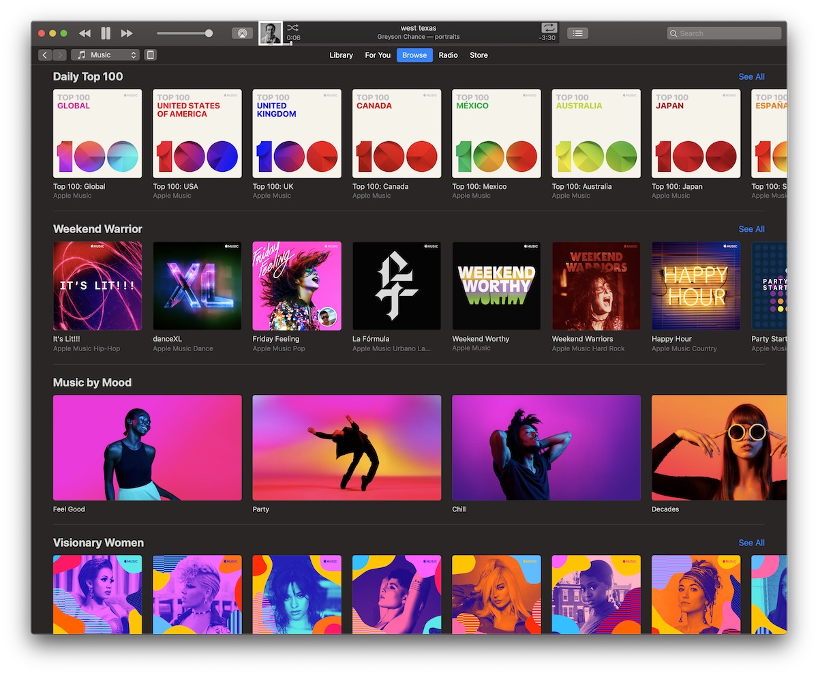Viewport: 818px width, 675px height.
Task: Open first Visionary Women playlist cover
Action: pos(97,595)
